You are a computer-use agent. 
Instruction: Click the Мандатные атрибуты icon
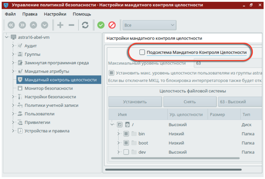click(20, 71)
